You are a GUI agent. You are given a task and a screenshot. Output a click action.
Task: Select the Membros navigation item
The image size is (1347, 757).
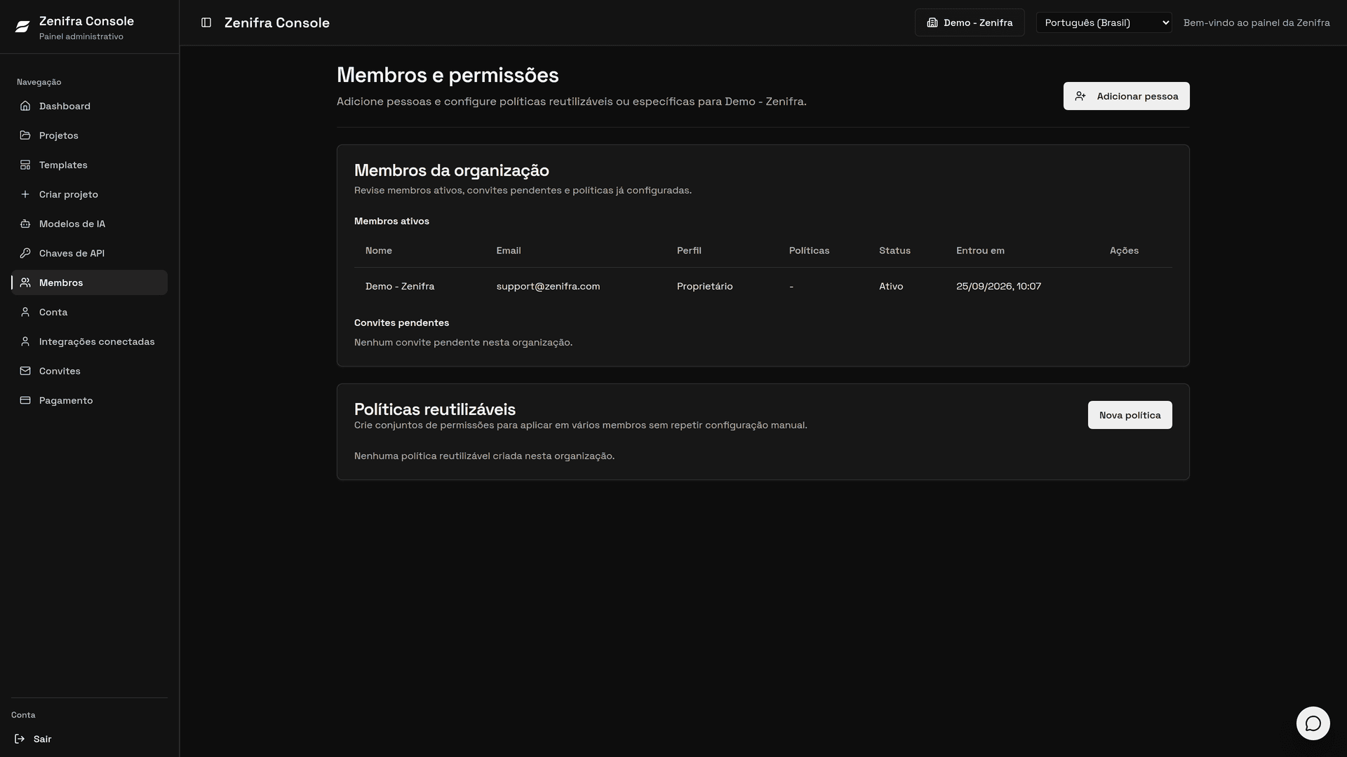(x=89, y=282)
